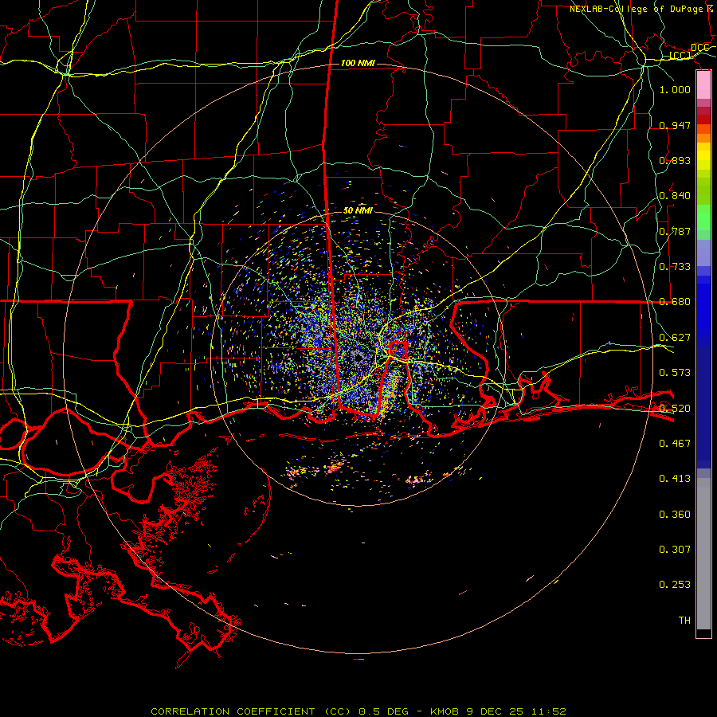The width and height of the screenshot is (717, 717).
Task: Click the 0.360 scale value
Action: 675,515
